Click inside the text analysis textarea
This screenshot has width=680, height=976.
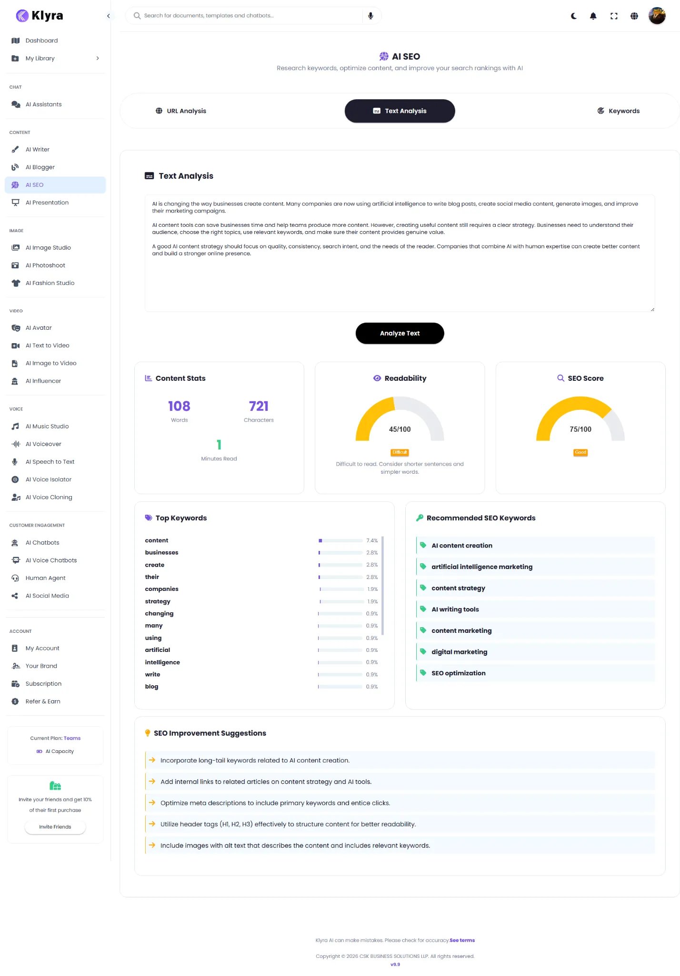point(400,253)
